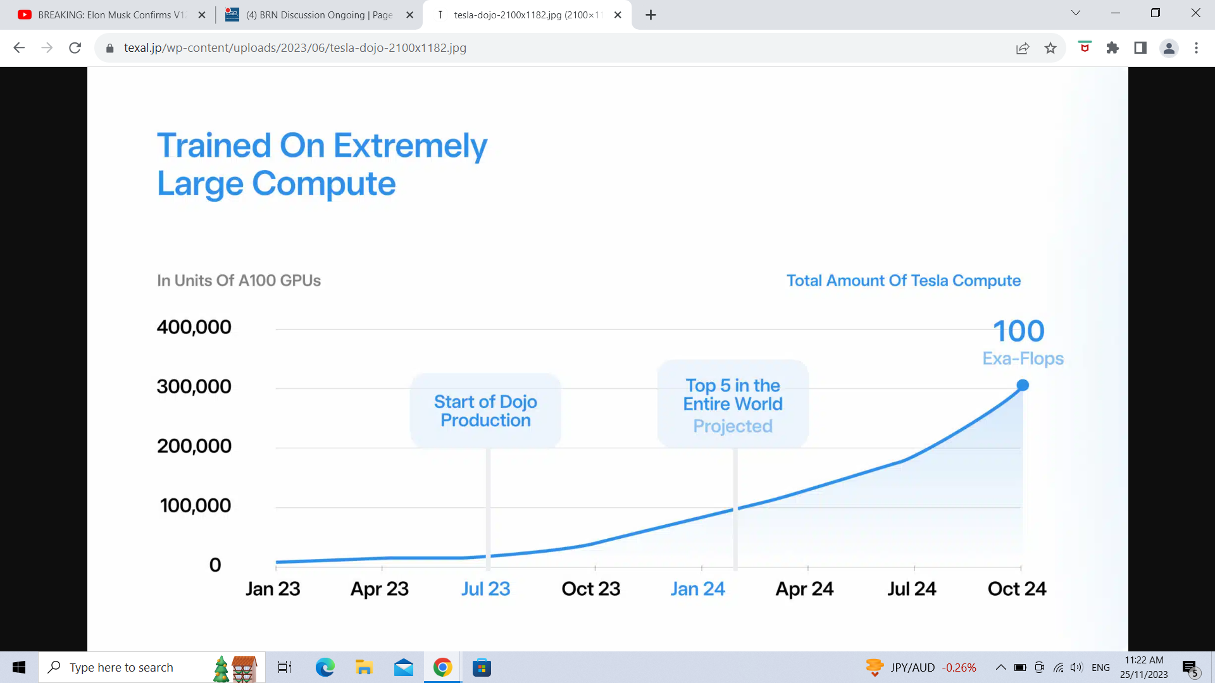This screenshot has height=683, width=1215.
Task: Open the red shield extension icon
Action: (x=1085, y=47)
